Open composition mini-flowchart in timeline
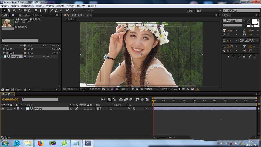The image size is (261, 147). tap(103, 99)
